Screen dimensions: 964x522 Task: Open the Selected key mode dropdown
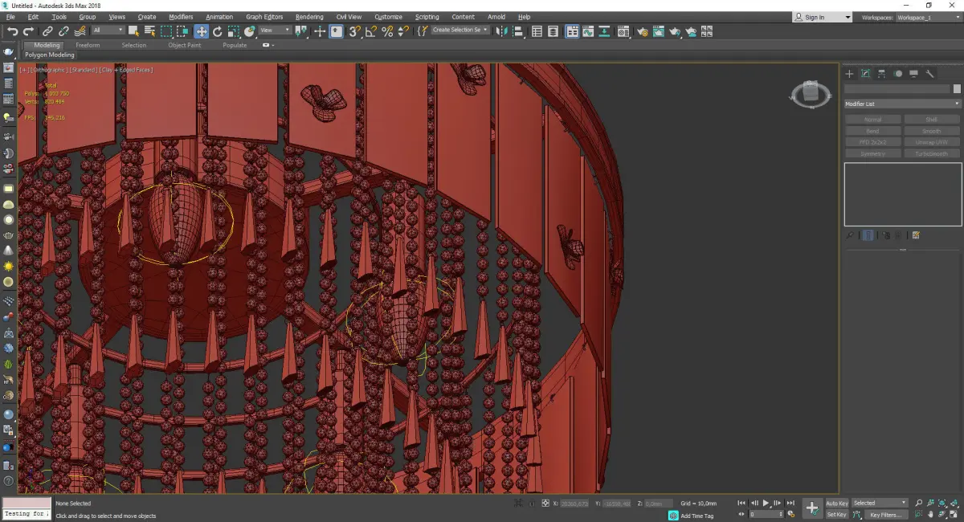(x=879, y=503)
